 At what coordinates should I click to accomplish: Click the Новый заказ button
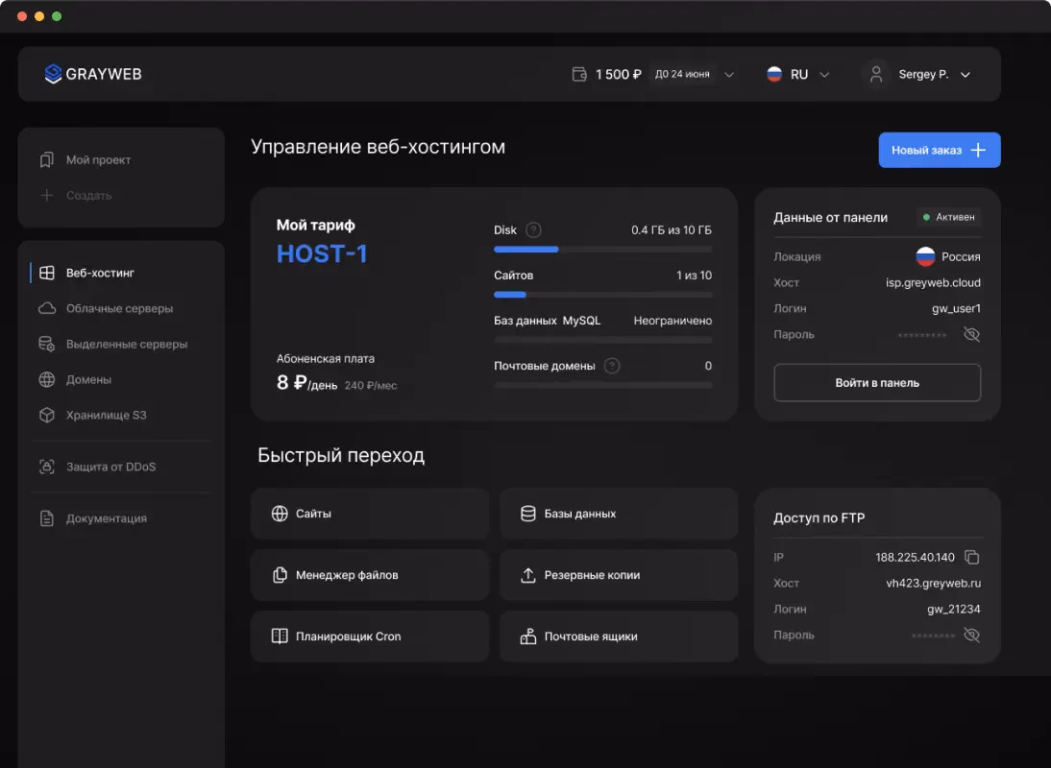click(x=939, y=150)
